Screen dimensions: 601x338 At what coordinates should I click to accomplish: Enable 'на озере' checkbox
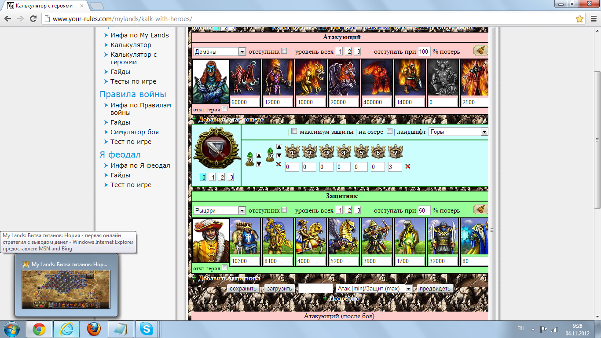(389, 131)
